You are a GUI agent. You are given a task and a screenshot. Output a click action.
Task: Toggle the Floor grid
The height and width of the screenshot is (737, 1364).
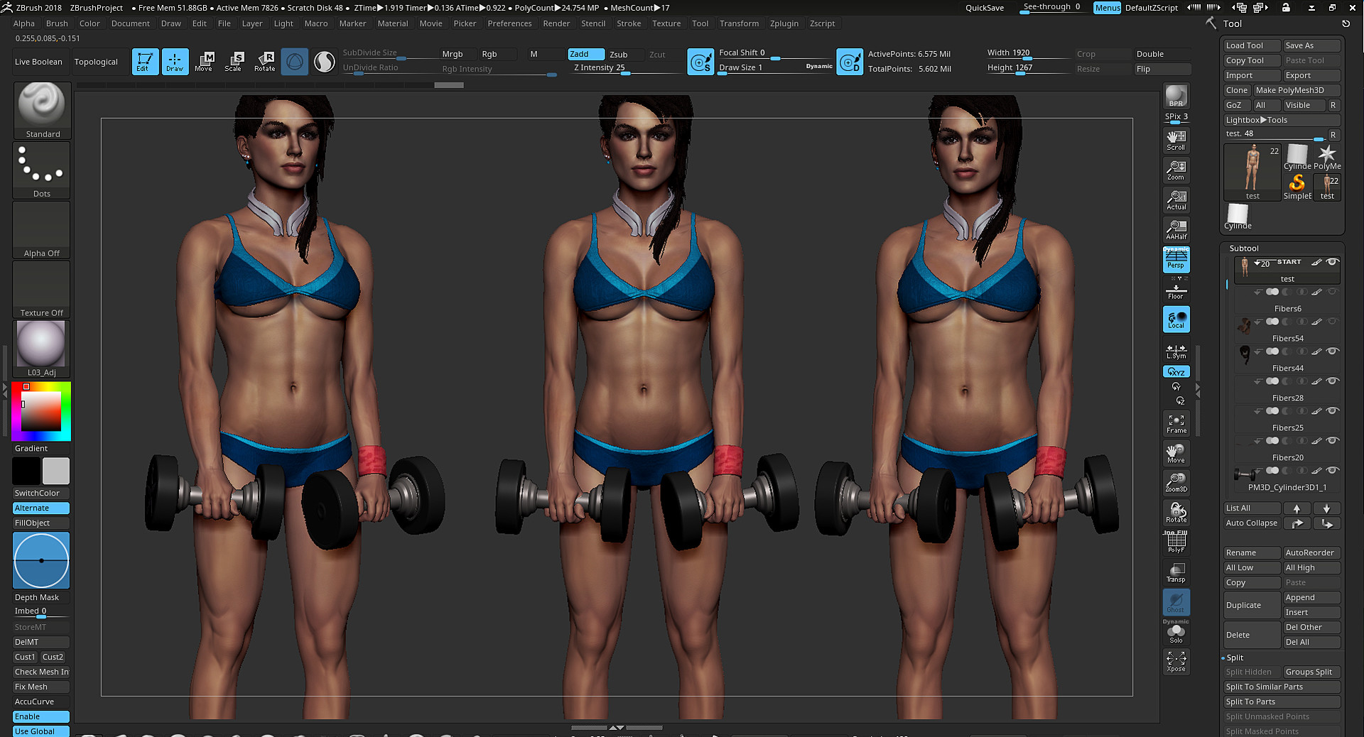1176,292
